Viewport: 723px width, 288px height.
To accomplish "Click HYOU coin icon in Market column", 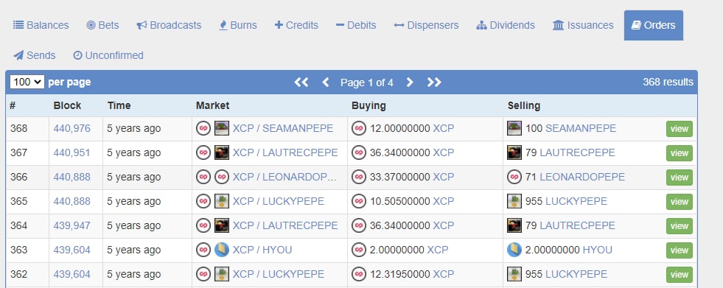I will tap(222, 250).
